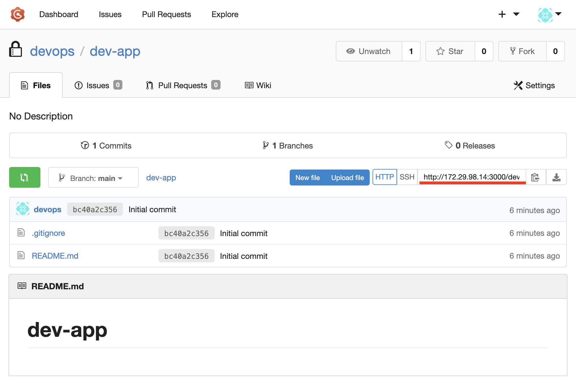Unwatch the dev-app repository
The image size is (576, 388).
(369, 51)
